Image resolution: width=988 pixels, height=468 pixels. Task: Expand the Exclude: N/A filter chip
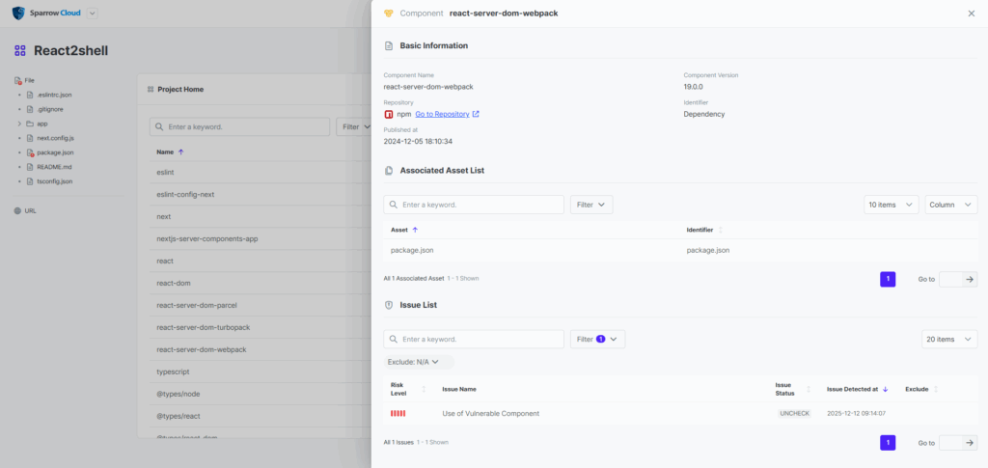coord(416,362)
